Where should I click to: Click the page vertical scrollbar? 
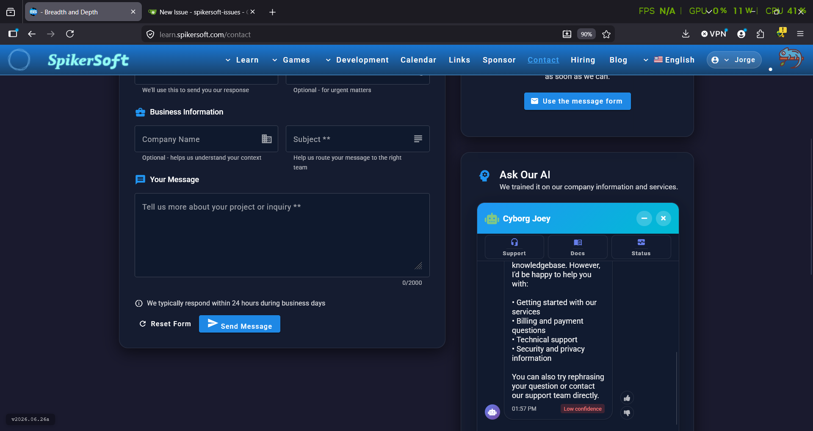pos(811,207)
